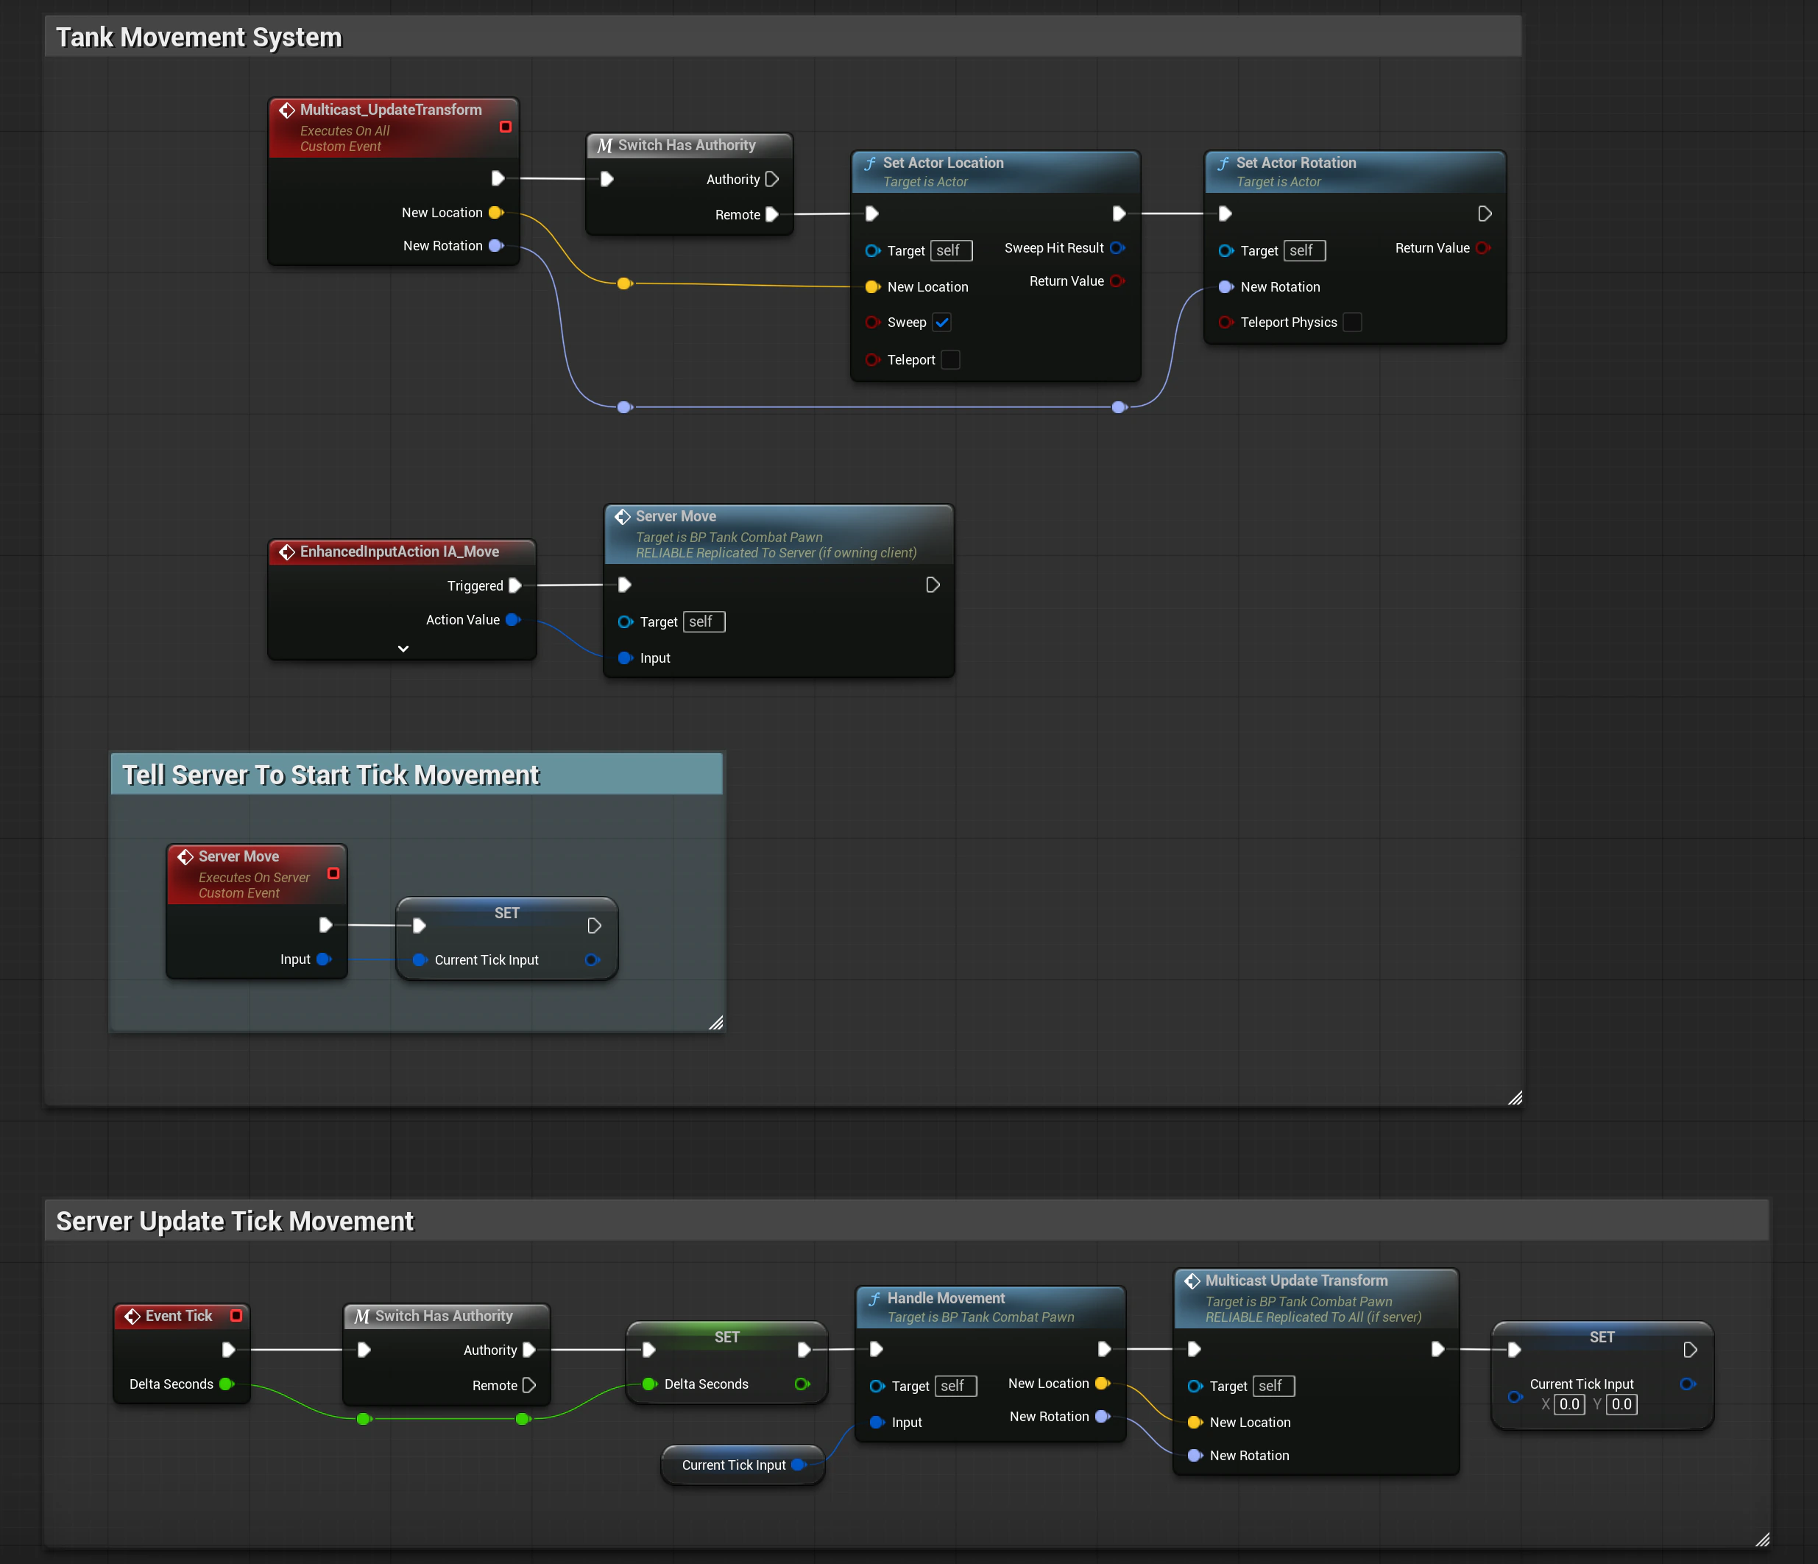Click the Target self field on Handle Movement
This screenshot has height=1564, width=1818.
(956, 1386)
